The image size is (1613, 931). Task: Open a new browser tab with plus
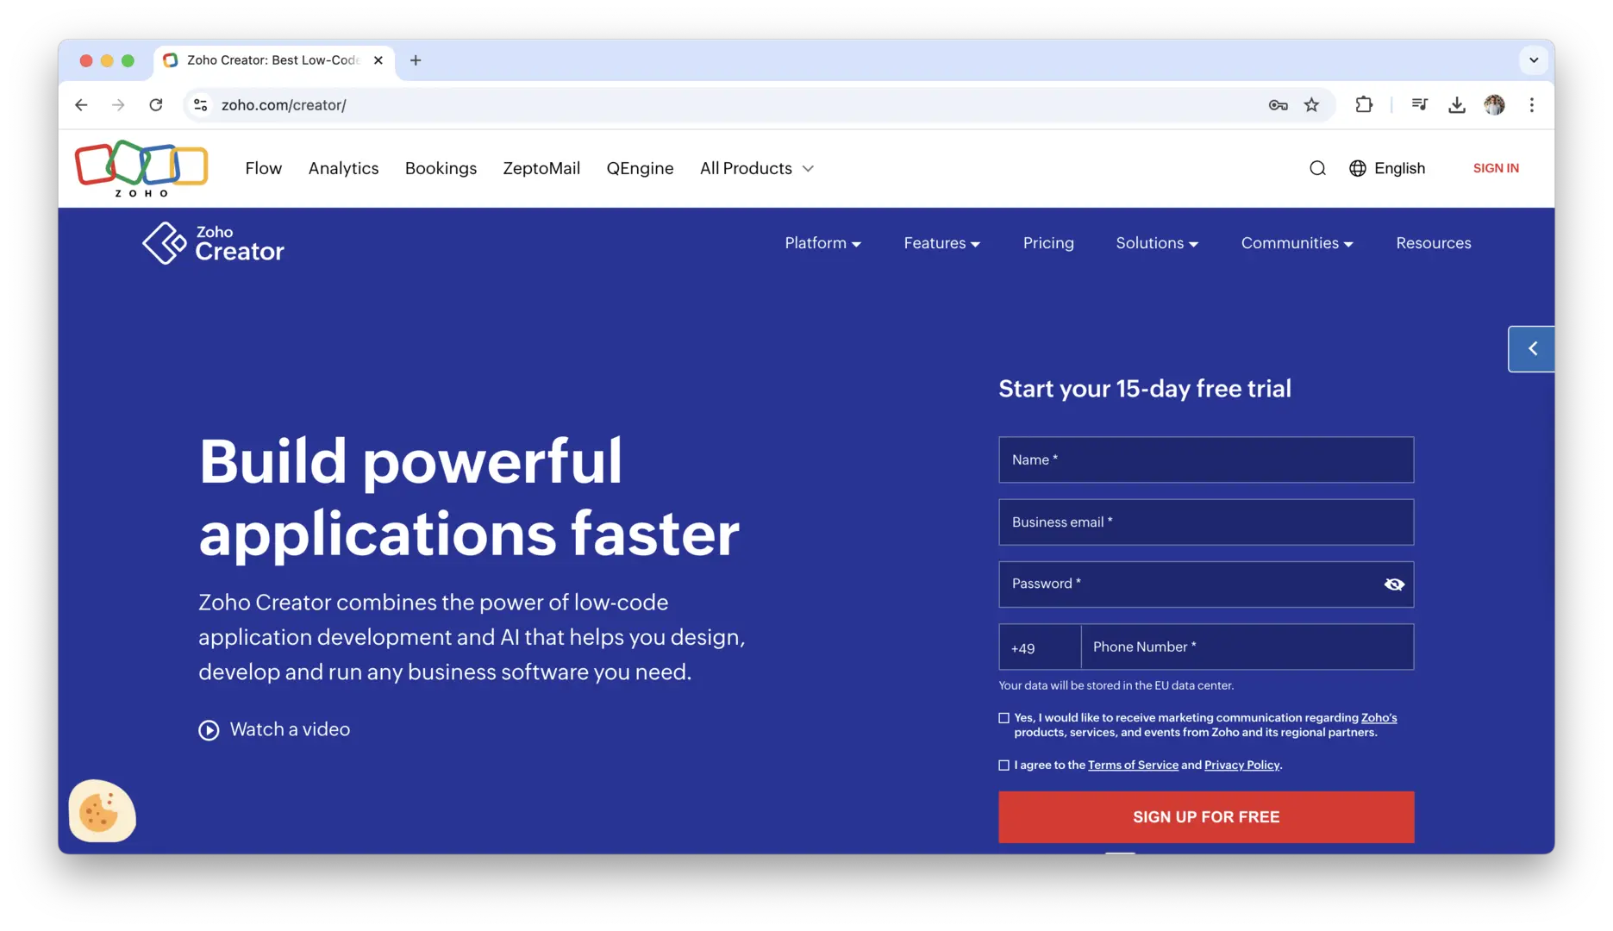(416, 60)
